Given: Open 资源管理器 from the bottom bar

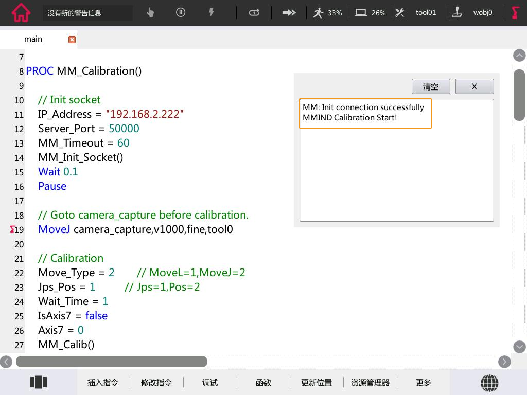Looking at the screenshot, I should tap(370, 382).
